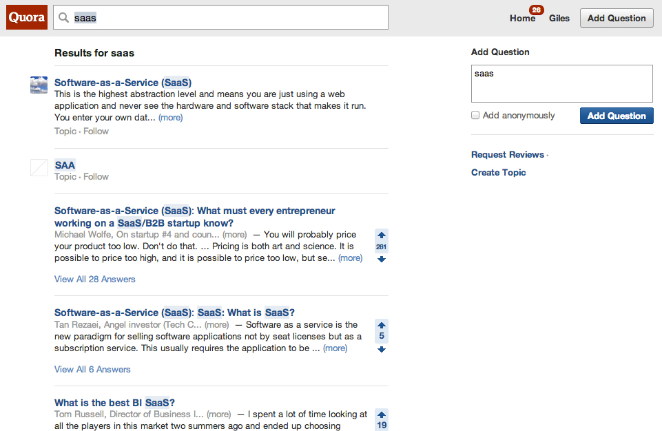This screenshot has height=431, width=662.
Task: Expand (more) after Tan Rezaei's bio
Action: coord(216,324)
